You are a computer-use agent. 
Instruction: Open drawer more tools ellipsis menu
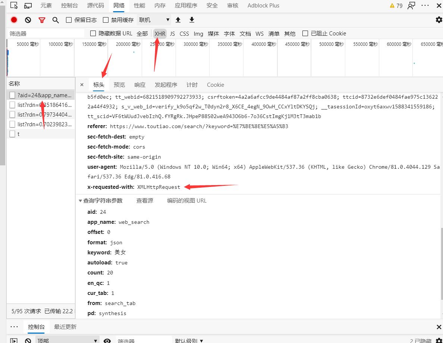pyautogui.click(x=14, y=327)
